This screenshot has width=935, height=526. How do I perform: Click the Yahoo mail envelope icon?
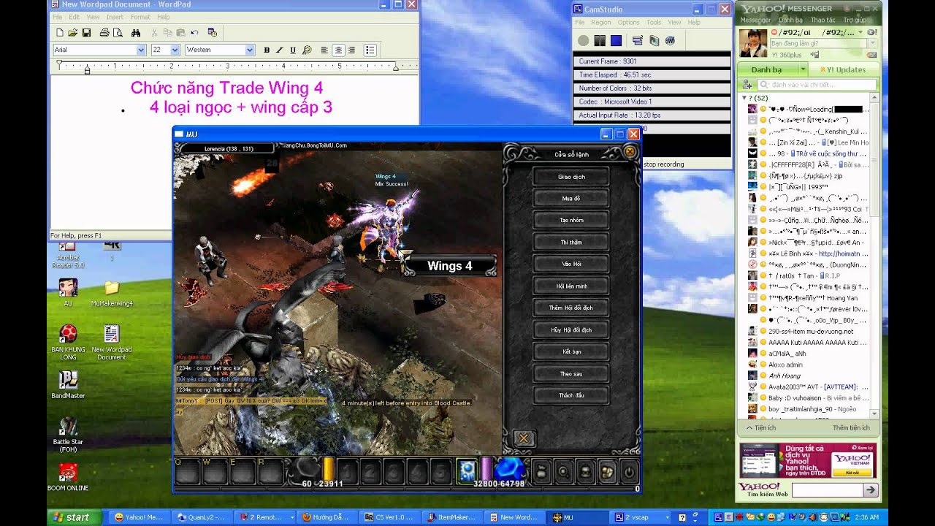[872, 55]
